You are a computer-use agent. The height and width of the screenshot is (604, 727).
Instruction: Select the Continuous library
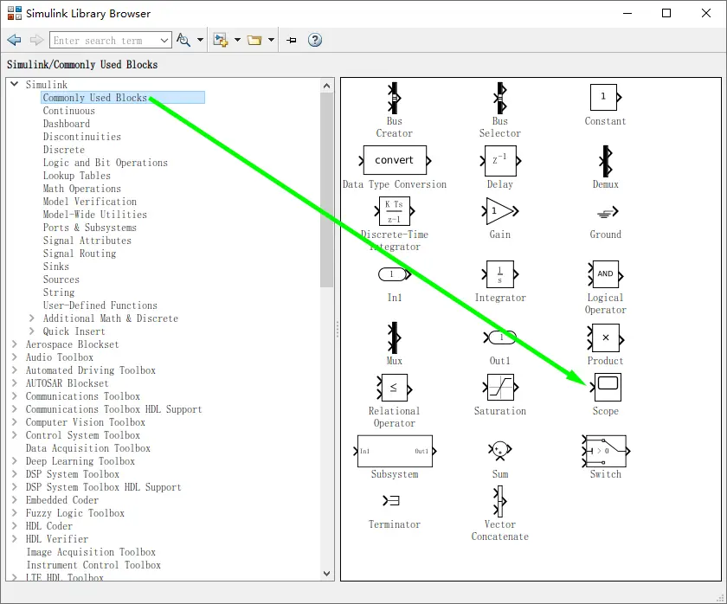click(x=69, y=110)
